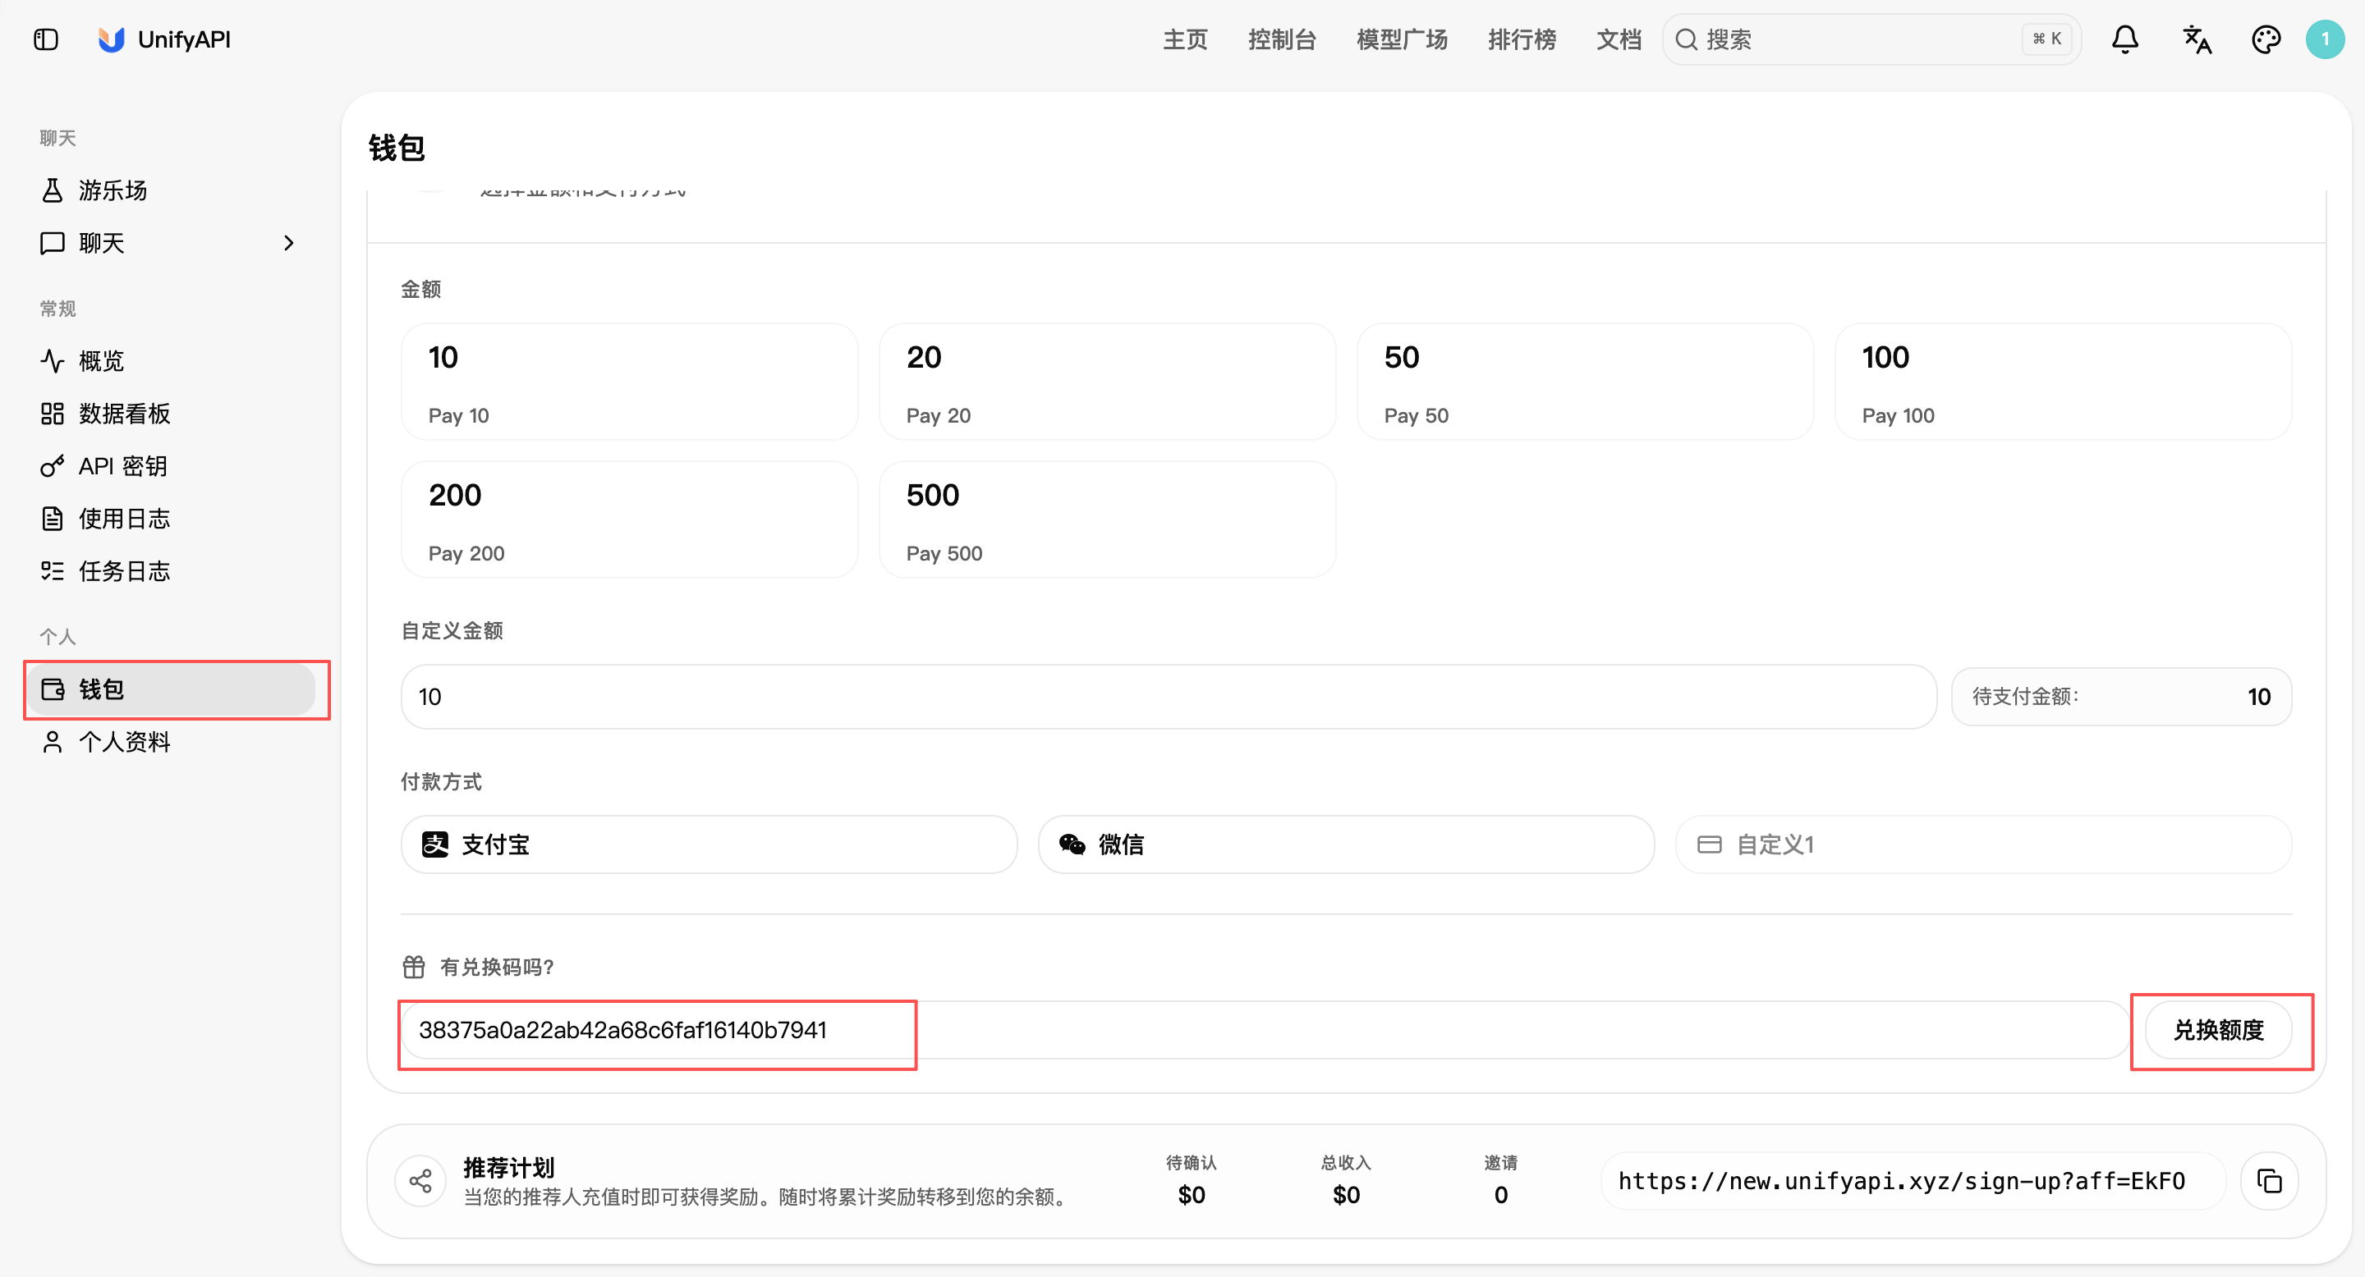Click the search magnifier icon

pyautogui.click(x=1687, y=39)
